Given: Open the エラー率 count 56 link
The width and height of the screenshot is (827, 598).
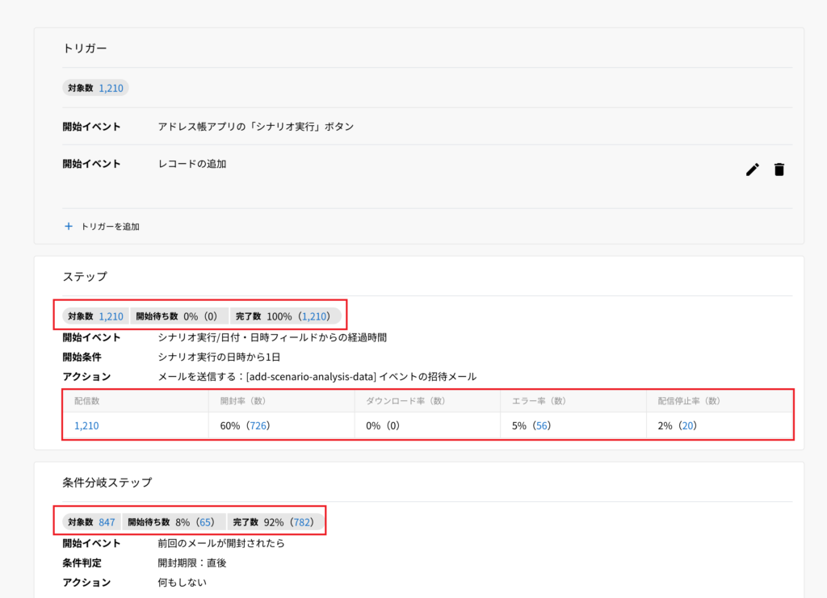Looking at the screenshot, I should (541, 425).
